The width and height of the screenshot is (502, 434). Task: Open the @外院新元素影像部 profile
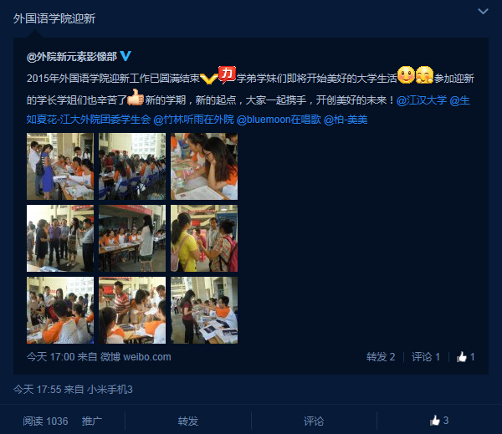coord(72,57)
